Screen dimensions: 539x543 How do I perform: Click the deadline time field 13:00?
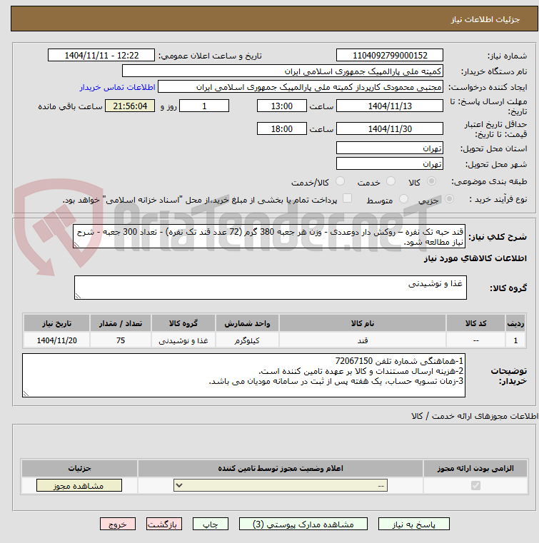281,106
